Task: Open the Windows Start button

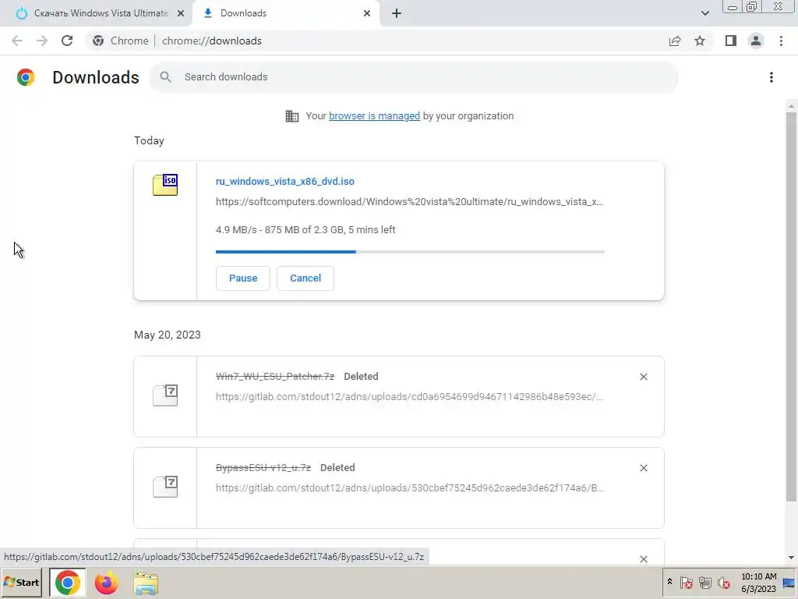Action: click(21, 583)
